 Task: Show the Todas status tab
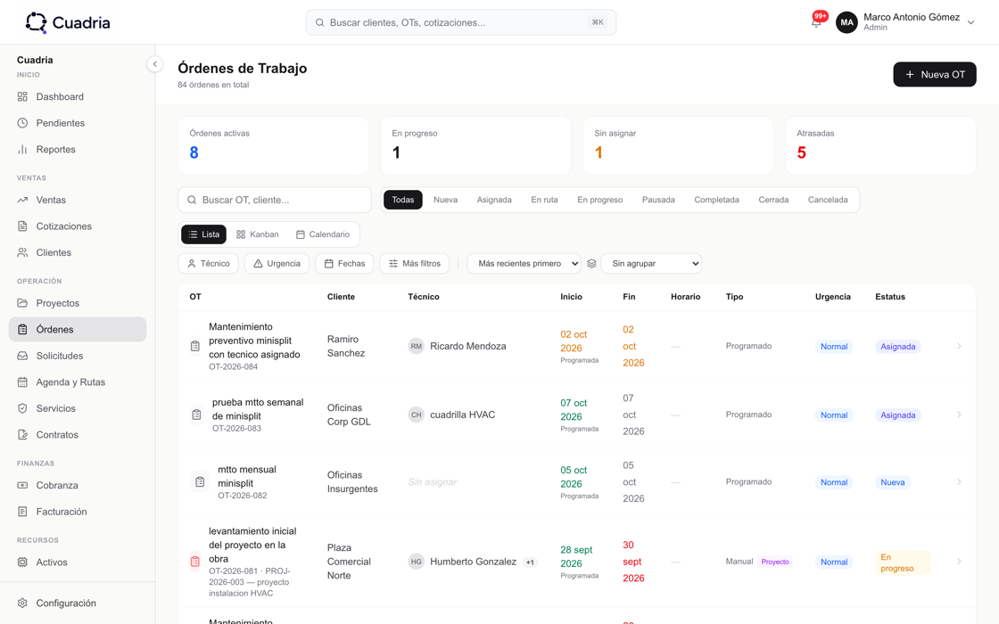click(402, 200)
